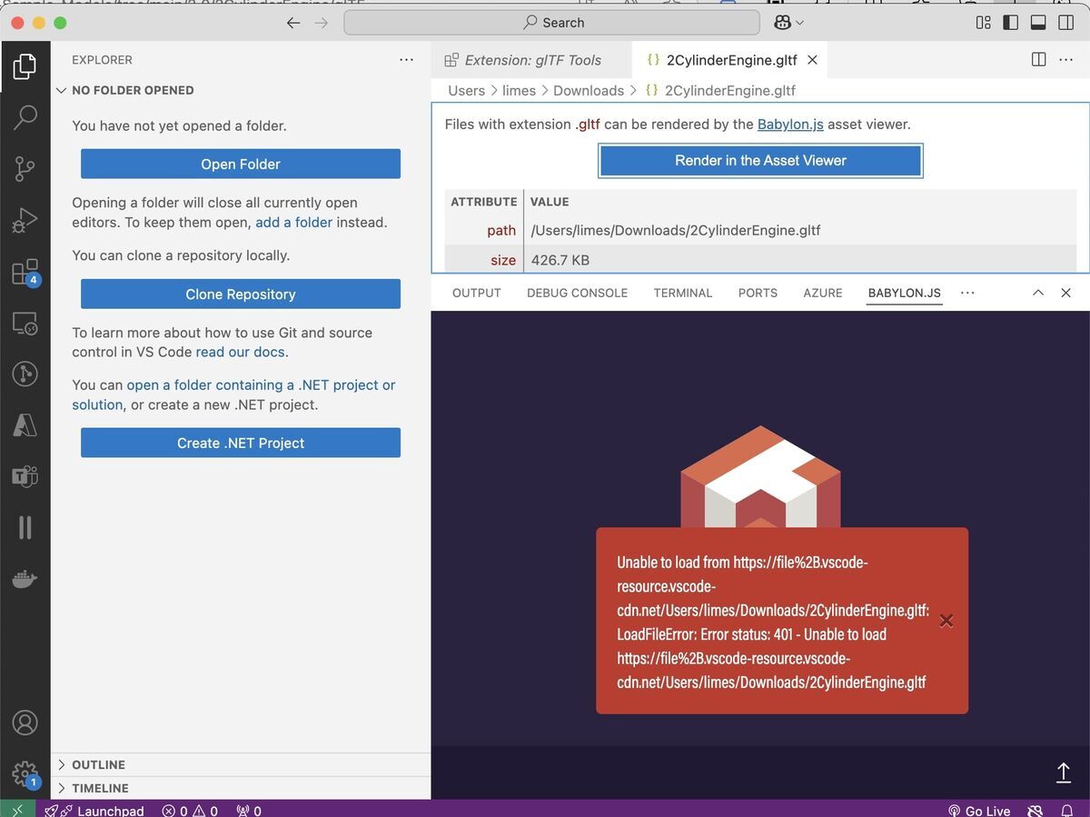This screenshot has width=1090, height=817.
Task: Focus the Search command center field
Action: click(x=551, y=23)
